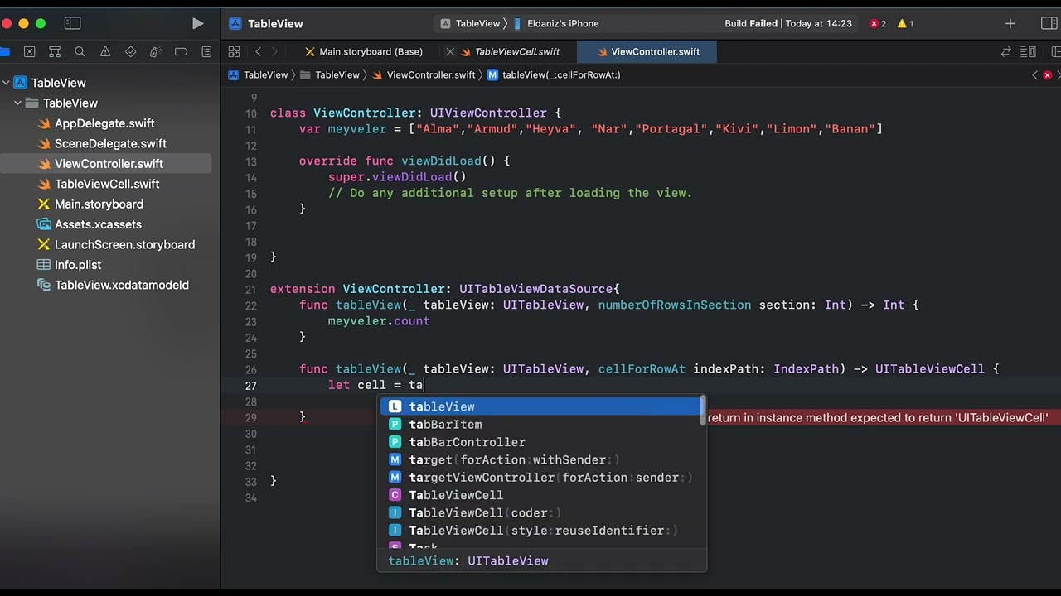Click the autocomplete list scrollbar
The image size is (1061, 596).
click(703, 411)
